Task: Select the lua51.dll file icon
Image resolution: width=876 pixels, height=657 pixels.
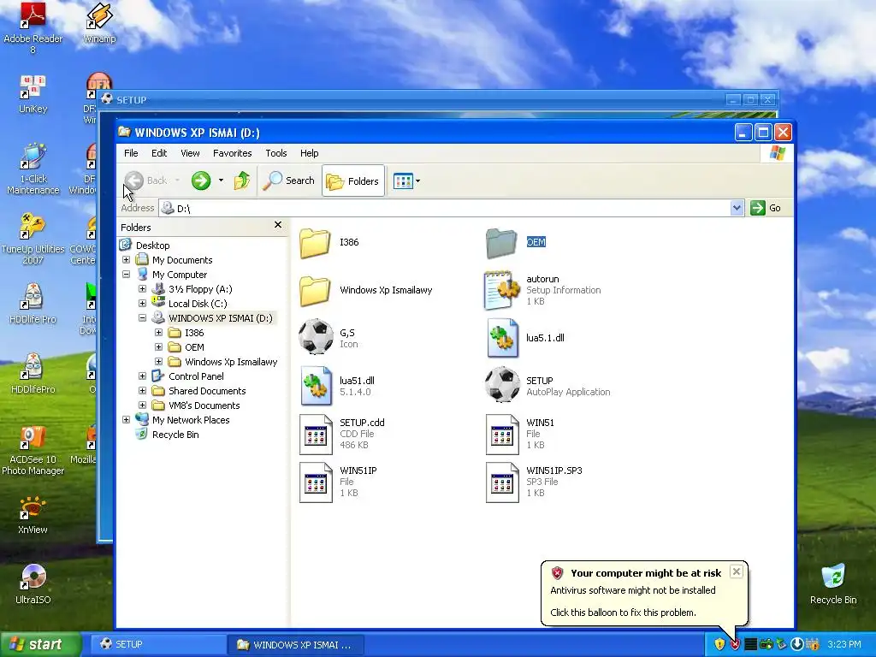Action: coord(316,386)
